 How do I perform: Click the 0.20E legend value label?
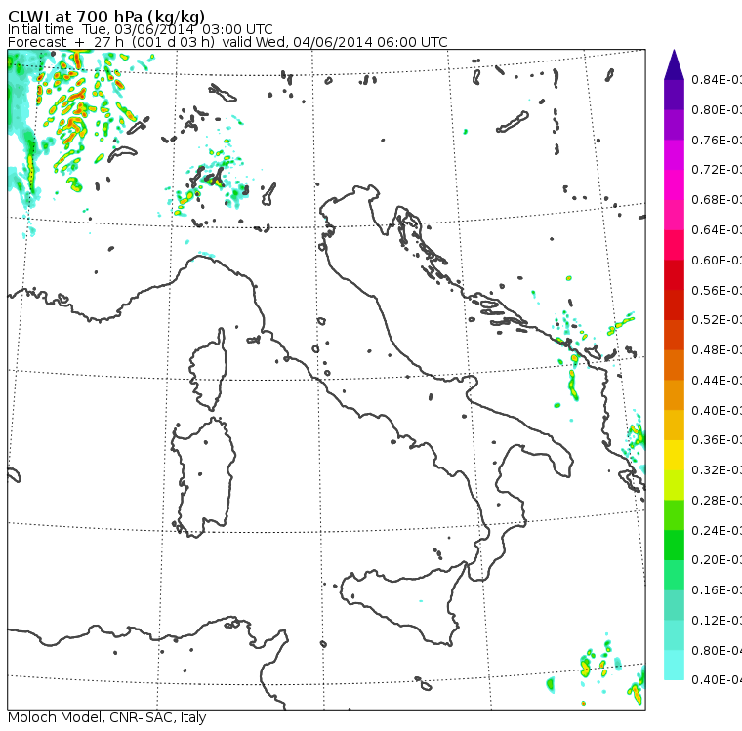[717, 560]
